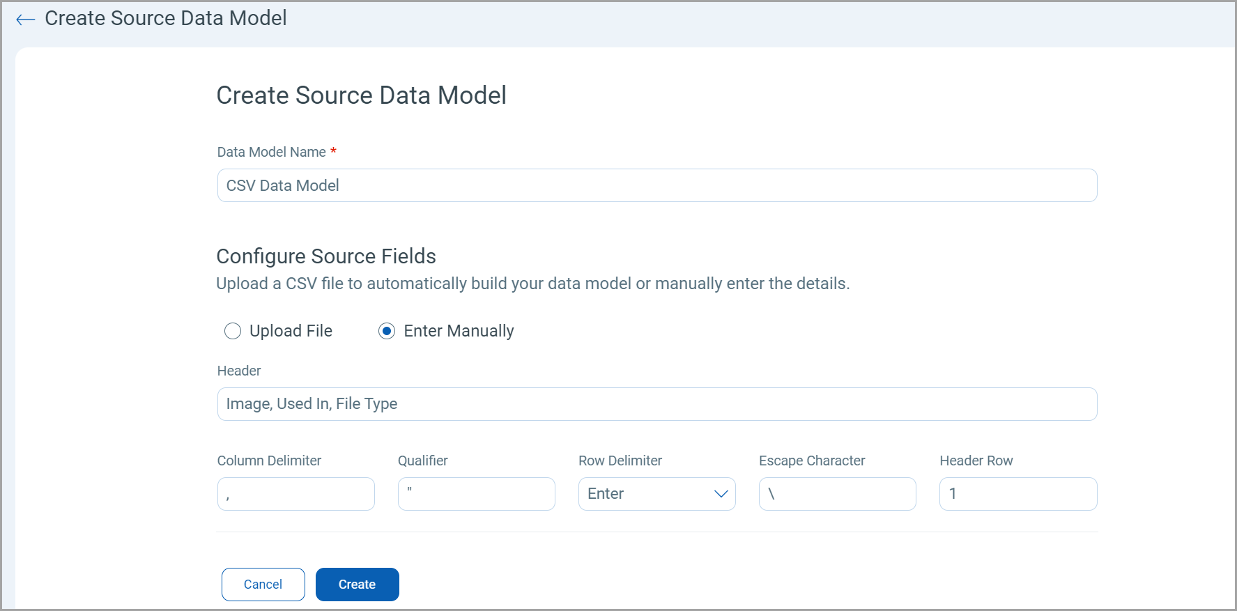Focus the Data Model Name field
This screenshot has height=611, width=1237.
coord(656,185)
